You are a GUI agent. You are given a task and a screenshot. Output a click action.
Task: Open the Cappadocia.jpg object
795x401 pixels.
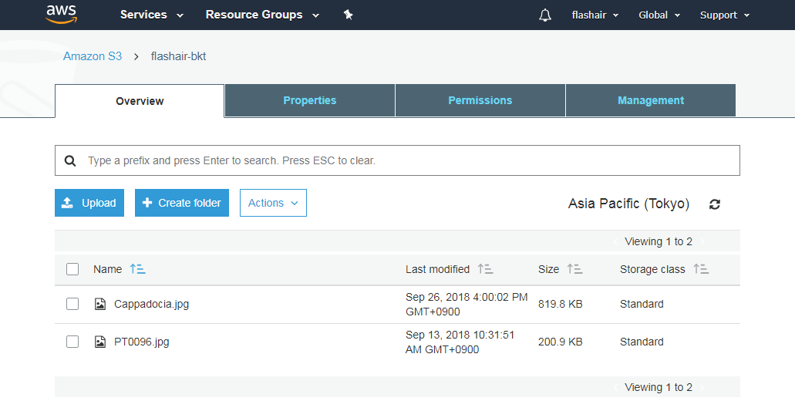(151, 304)
